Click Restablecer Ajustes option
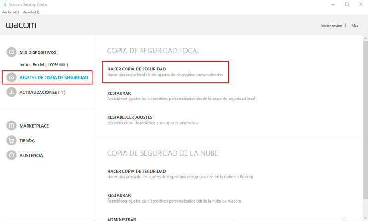The width and height of the screenshot is (368, 221). click(130, 117)
